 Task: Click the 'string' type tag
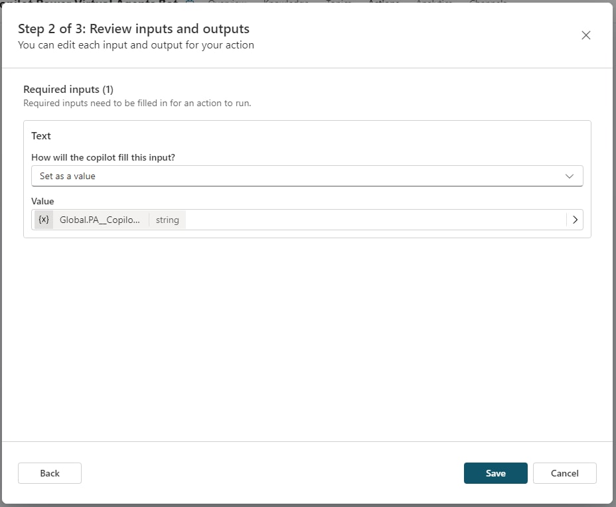click(x=167, y=220)
